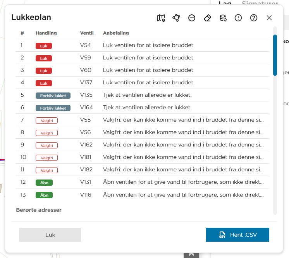
Task: Click the truncated Åbn ventilen recommendation for V131
Action: pyautogui.click(x=183, y=182)
